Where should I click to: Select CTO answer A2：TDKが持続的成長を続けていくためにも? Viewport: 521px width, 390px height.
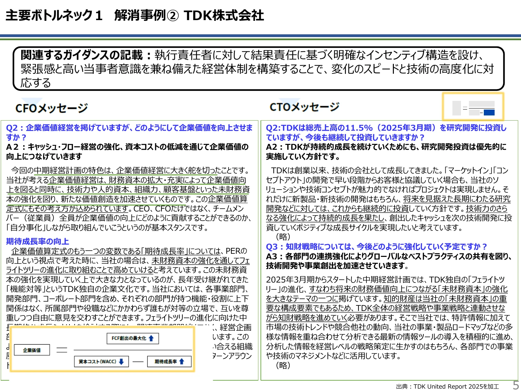pyautogui.click(x=386, y=151)
